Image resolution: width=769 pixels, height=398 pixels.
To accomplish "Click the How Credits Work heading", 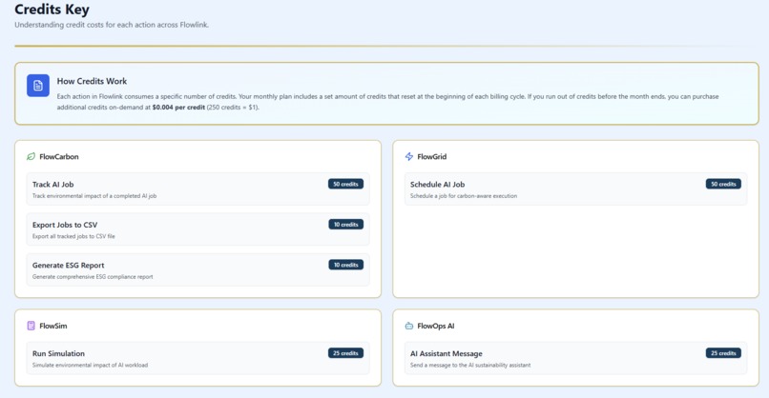I will 92,81.
